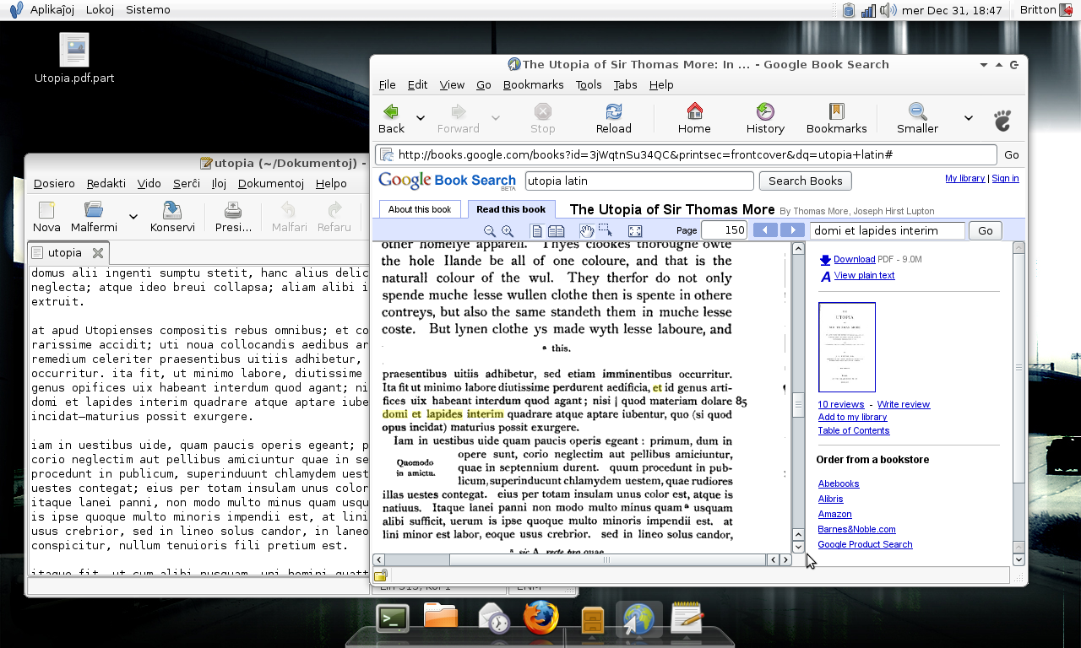Click the View plain text link
The image size is (1081, 648).
(864, 275)
